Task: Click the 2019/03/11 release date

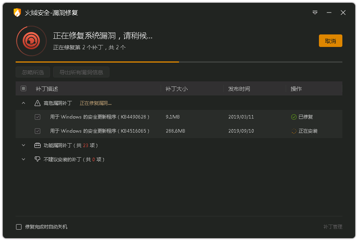Action: click(241, 117)
